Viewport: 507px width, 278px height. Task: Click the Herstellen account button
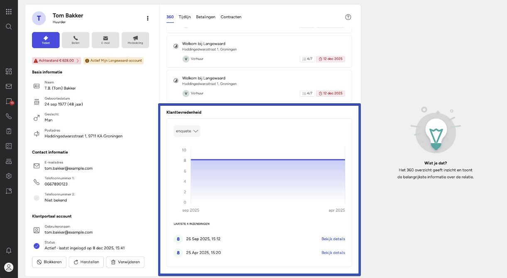(x=86, y=262)
